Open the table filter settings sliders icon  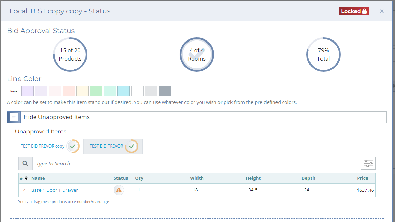click(x=368, y=163)
